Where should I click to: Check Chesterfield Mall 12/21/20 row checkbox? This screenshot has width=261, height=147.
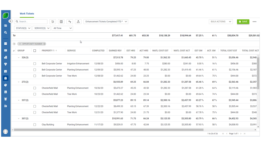[35, 113]
